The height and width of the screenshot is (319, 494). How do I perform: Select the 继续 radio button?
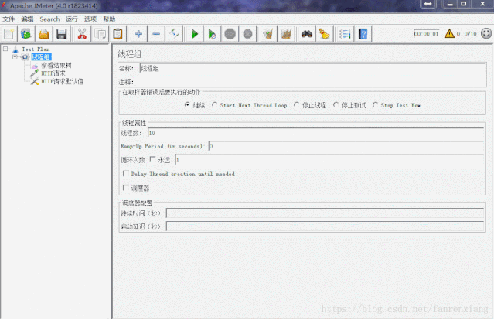coord(187,105)
